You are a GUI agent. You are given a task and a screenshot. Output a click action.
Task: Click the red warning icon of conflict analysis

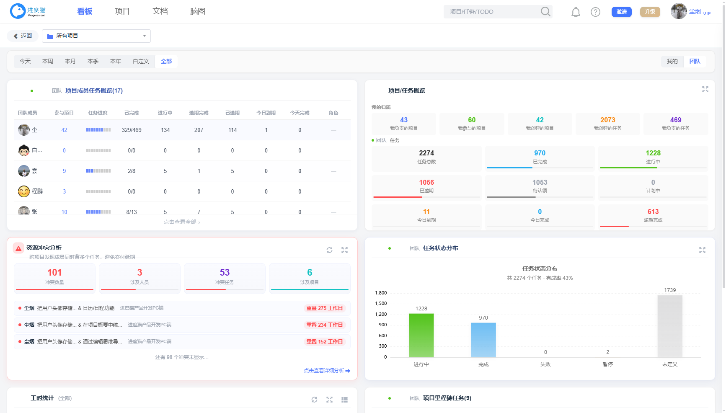tap(18, 248)
